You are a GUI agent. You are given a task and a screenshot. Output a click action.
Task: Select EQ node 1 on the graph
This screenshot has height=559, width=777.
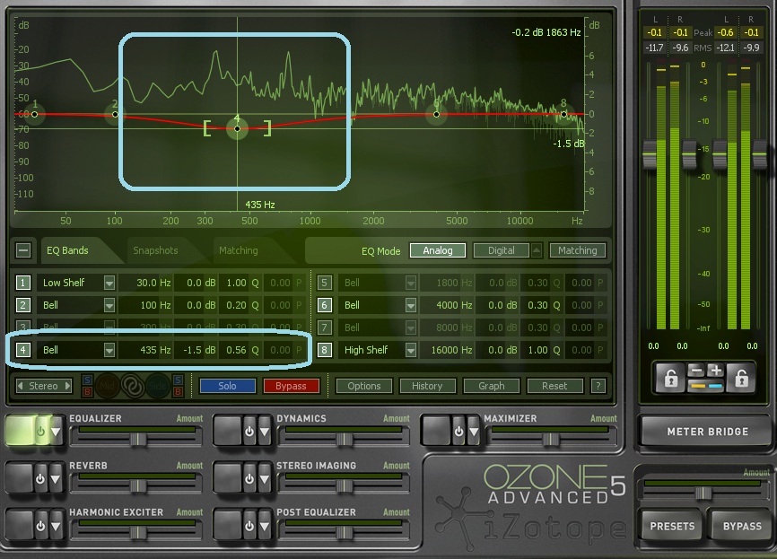click(34, 115)
